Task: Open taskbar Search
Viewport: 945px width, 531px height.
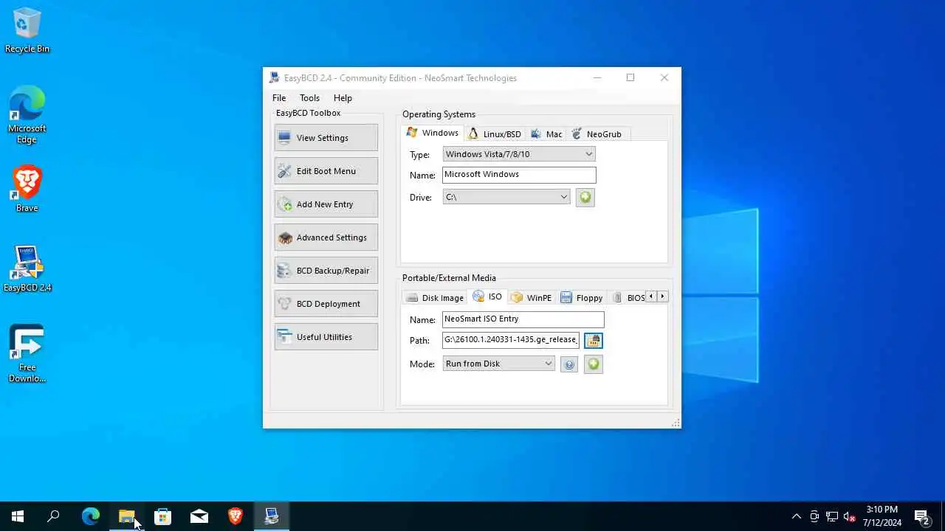Action: point(53,516)
